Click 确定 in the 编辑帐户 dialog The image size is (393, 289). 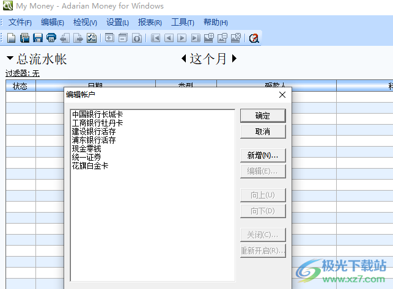tap(263, 116)
